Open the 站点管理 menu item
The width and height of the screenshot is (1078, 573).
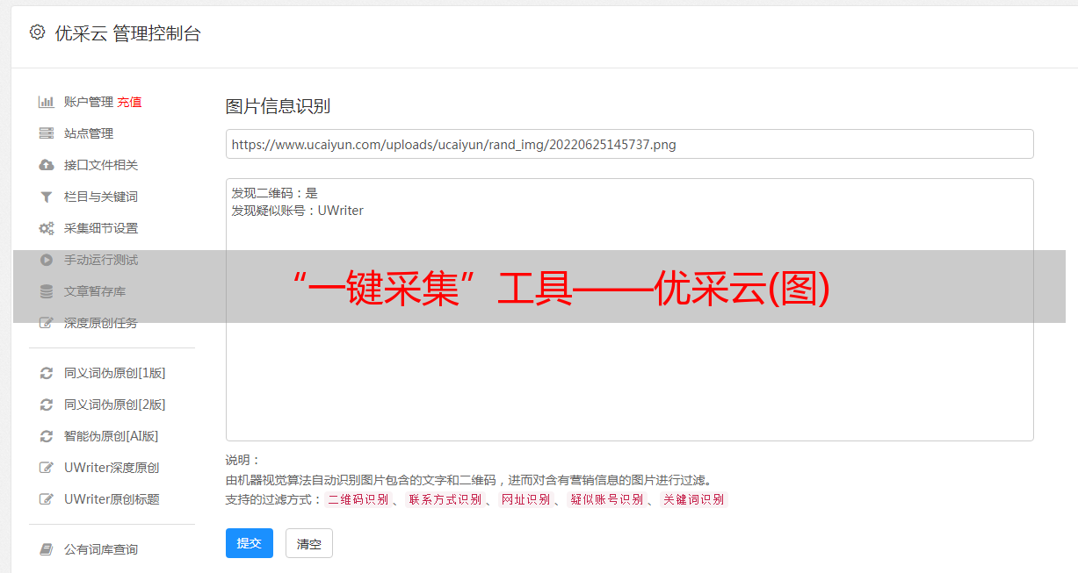89,133
